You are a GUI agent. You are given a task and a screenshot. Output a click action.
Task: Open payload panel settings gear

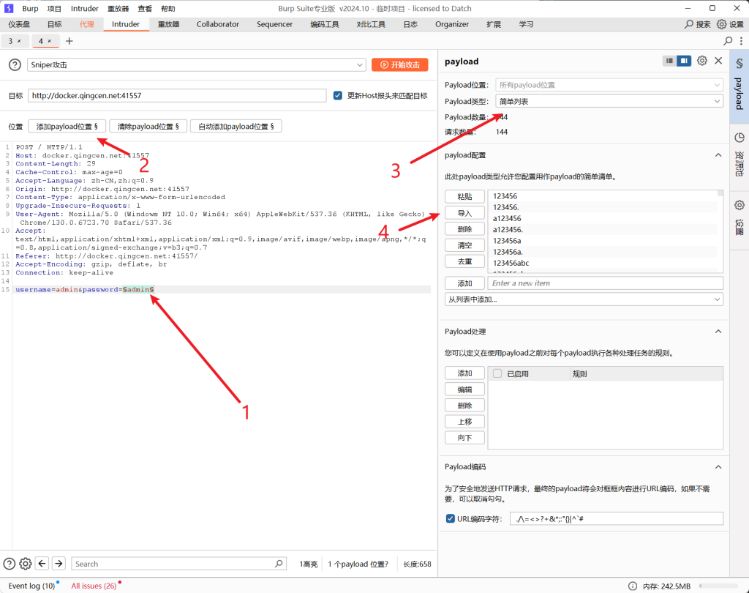tap(701, 61)
